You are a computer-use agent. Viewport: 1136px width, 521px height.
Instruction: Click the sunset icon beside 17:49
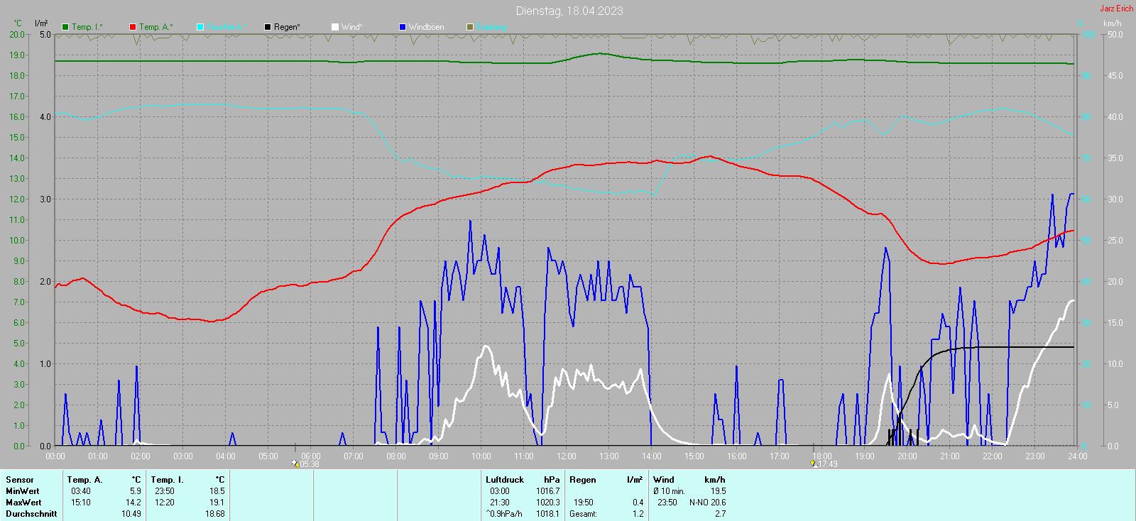[x=814, y=464]
